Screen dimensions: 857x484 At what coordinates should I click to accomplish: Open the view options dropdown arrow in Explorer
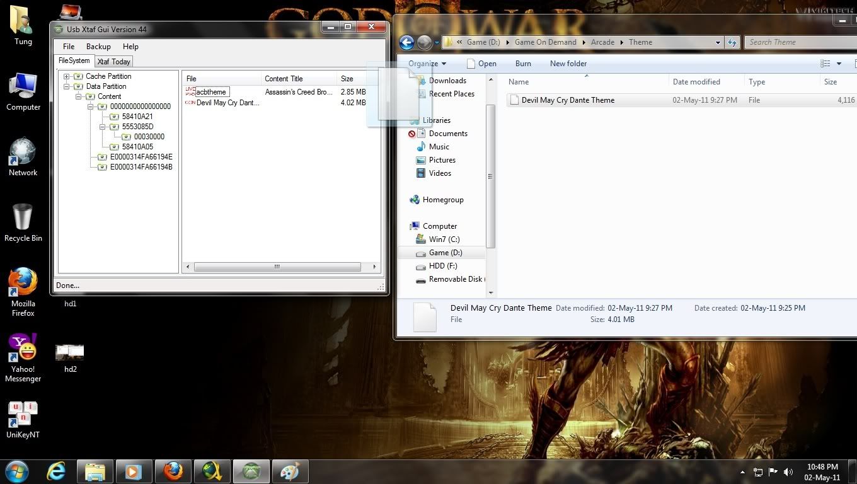pos(839,64)
